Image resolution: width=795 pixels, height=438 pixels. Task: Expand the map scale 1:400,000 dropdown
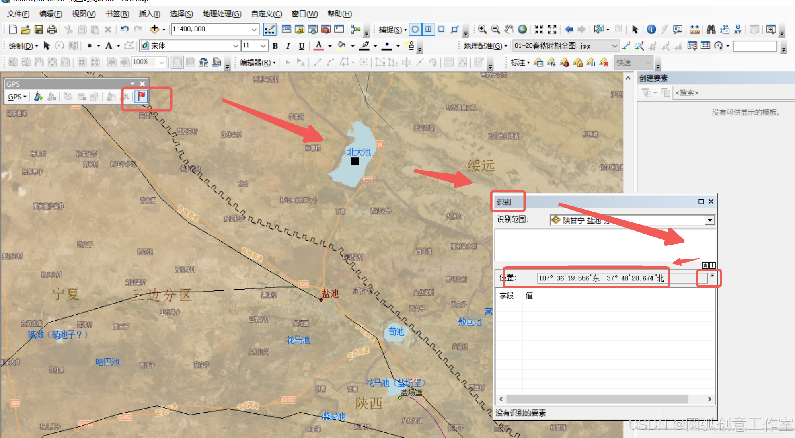[x=254, y=29]
